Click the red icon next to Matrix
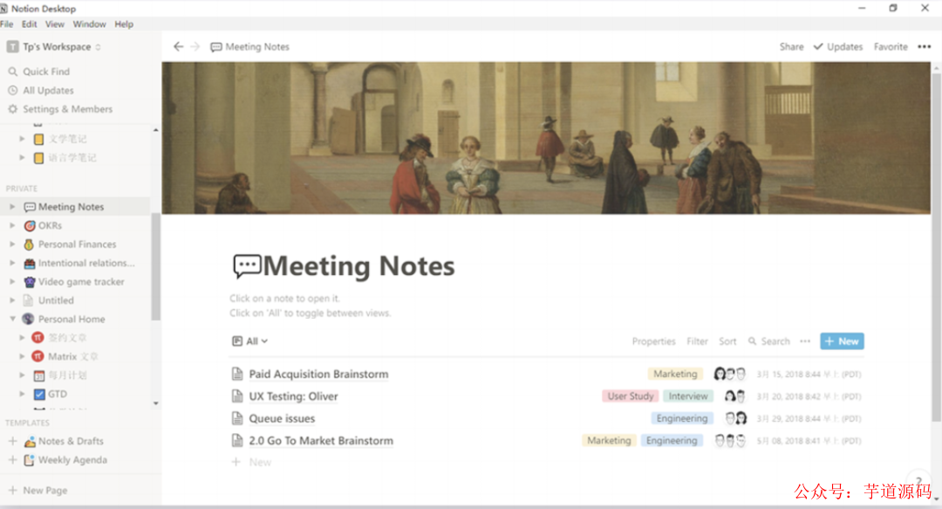 38,356
